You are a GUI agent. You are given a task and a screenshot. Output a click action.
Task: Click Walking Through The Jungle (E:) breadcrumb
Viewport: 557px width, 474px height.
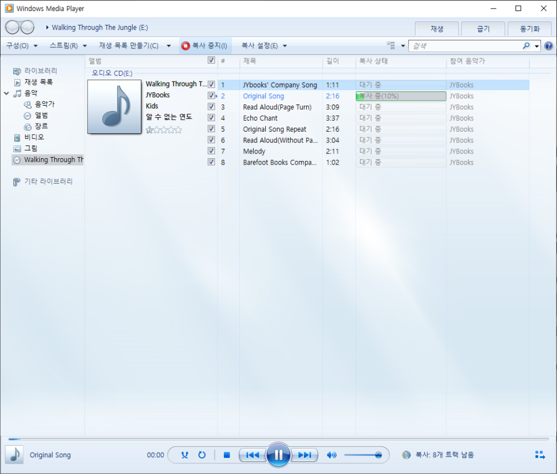100,27
